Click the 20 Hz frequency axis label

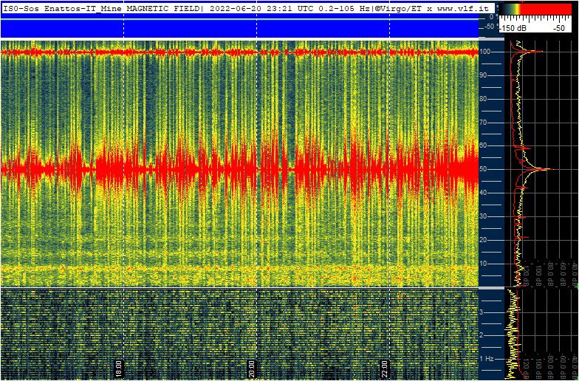point(485,240)
